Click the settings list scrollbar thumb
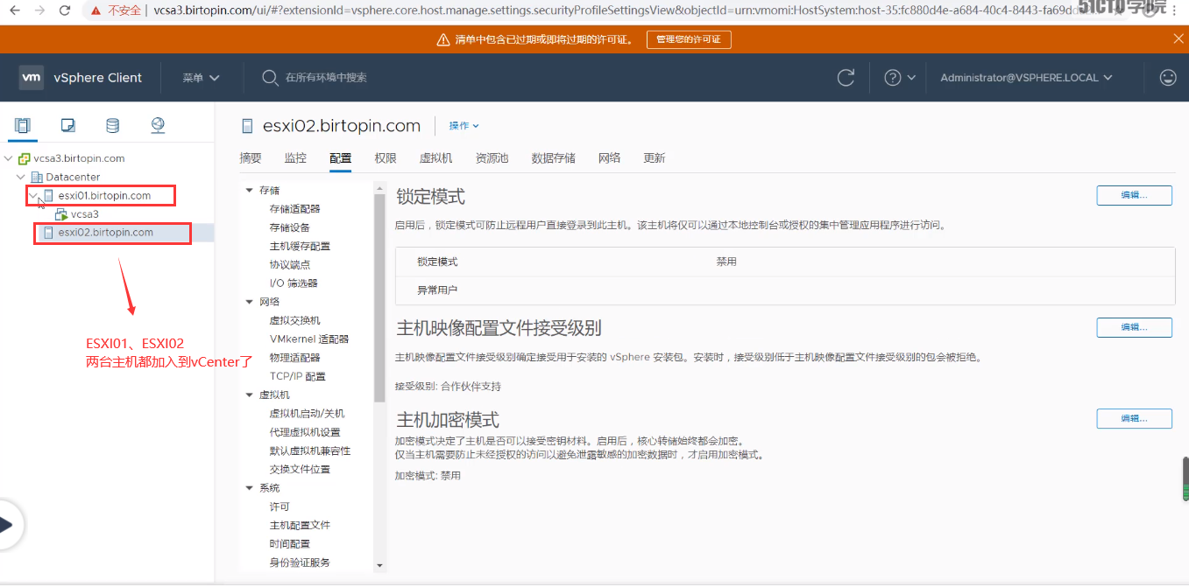 pyautogui.click(x=379, y=297)
